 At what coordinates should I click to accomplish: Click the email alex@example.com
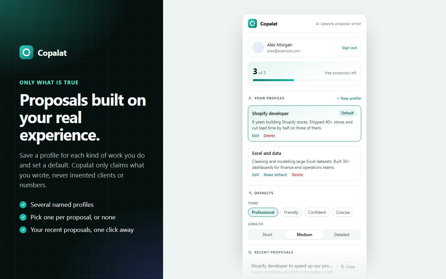(284, 51)
